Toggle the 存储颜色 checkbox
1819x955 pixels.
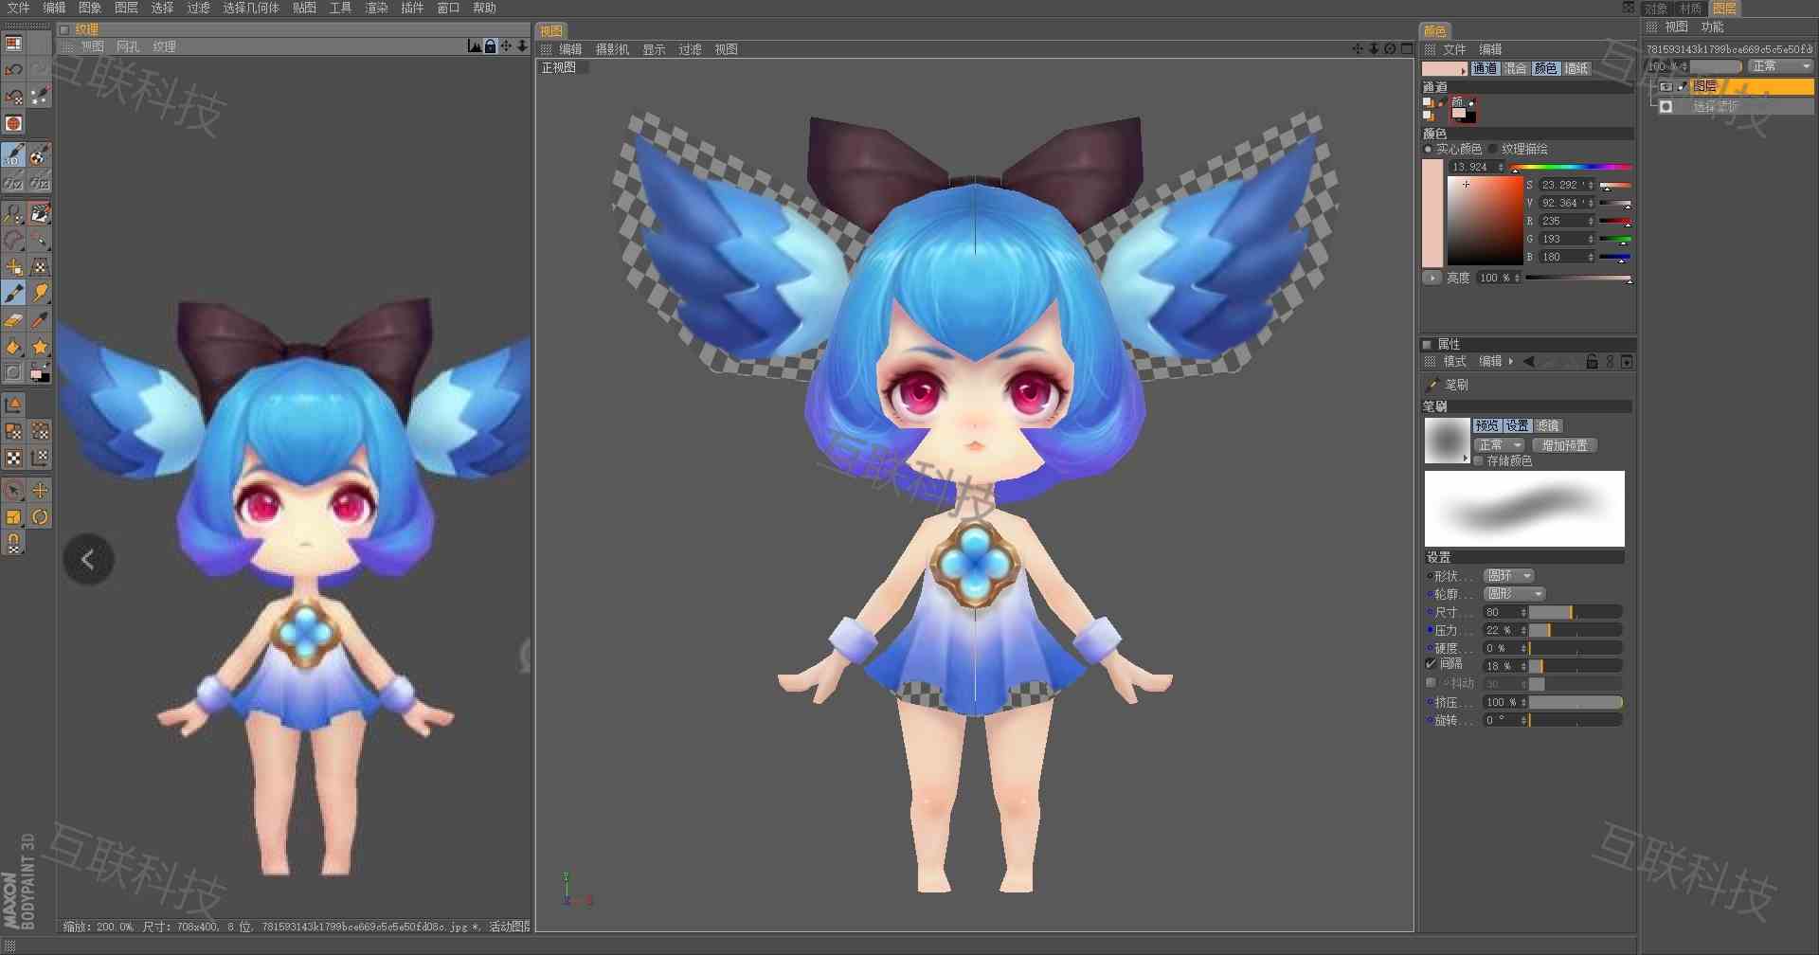pyautogui.click(x=1479, y=460)
